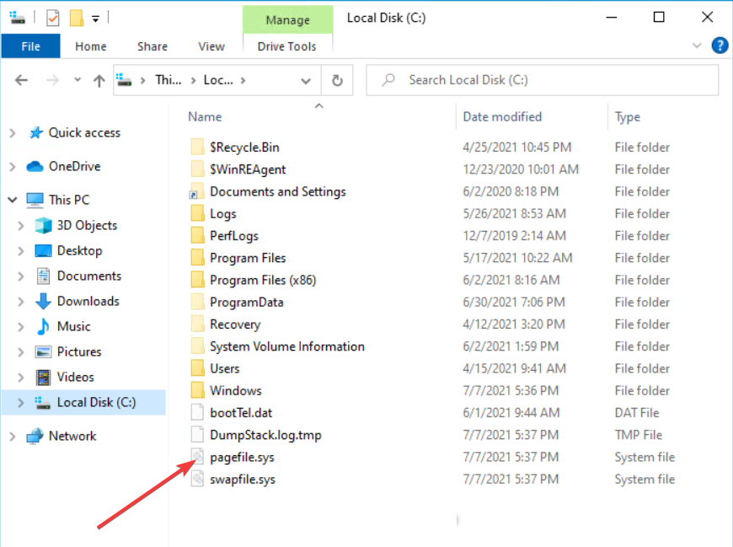Click the Music note icon in sidebar
The height and width of the screenshot is (547, 733).
point(44,326)
